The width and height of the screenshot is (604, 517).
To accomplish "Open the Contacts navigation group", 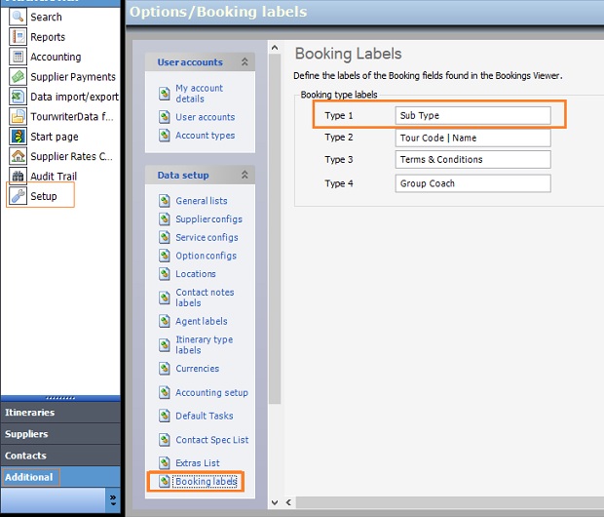I will (60, 456).
